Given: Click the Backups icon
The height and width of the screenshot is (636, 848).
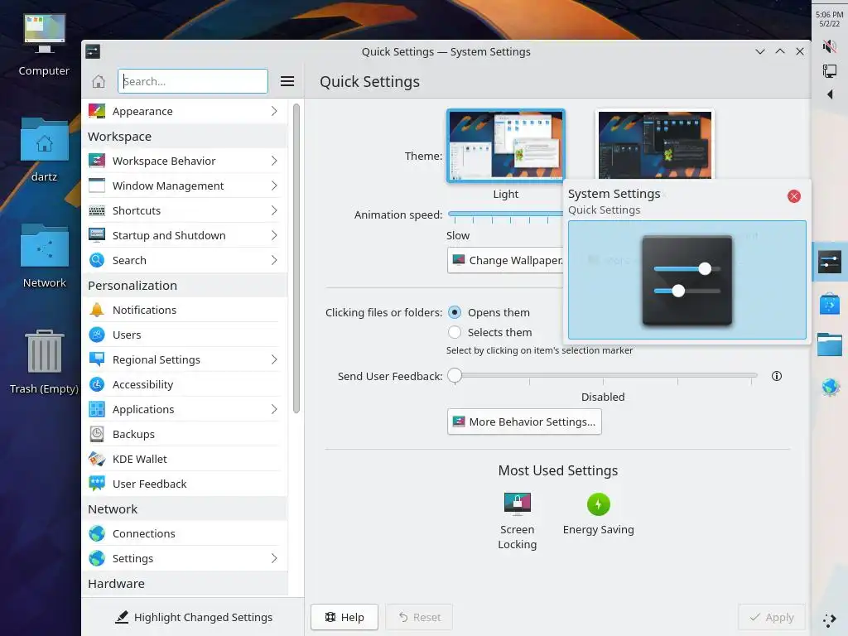Looking at the screenshot, I should [x=97, y=434].
